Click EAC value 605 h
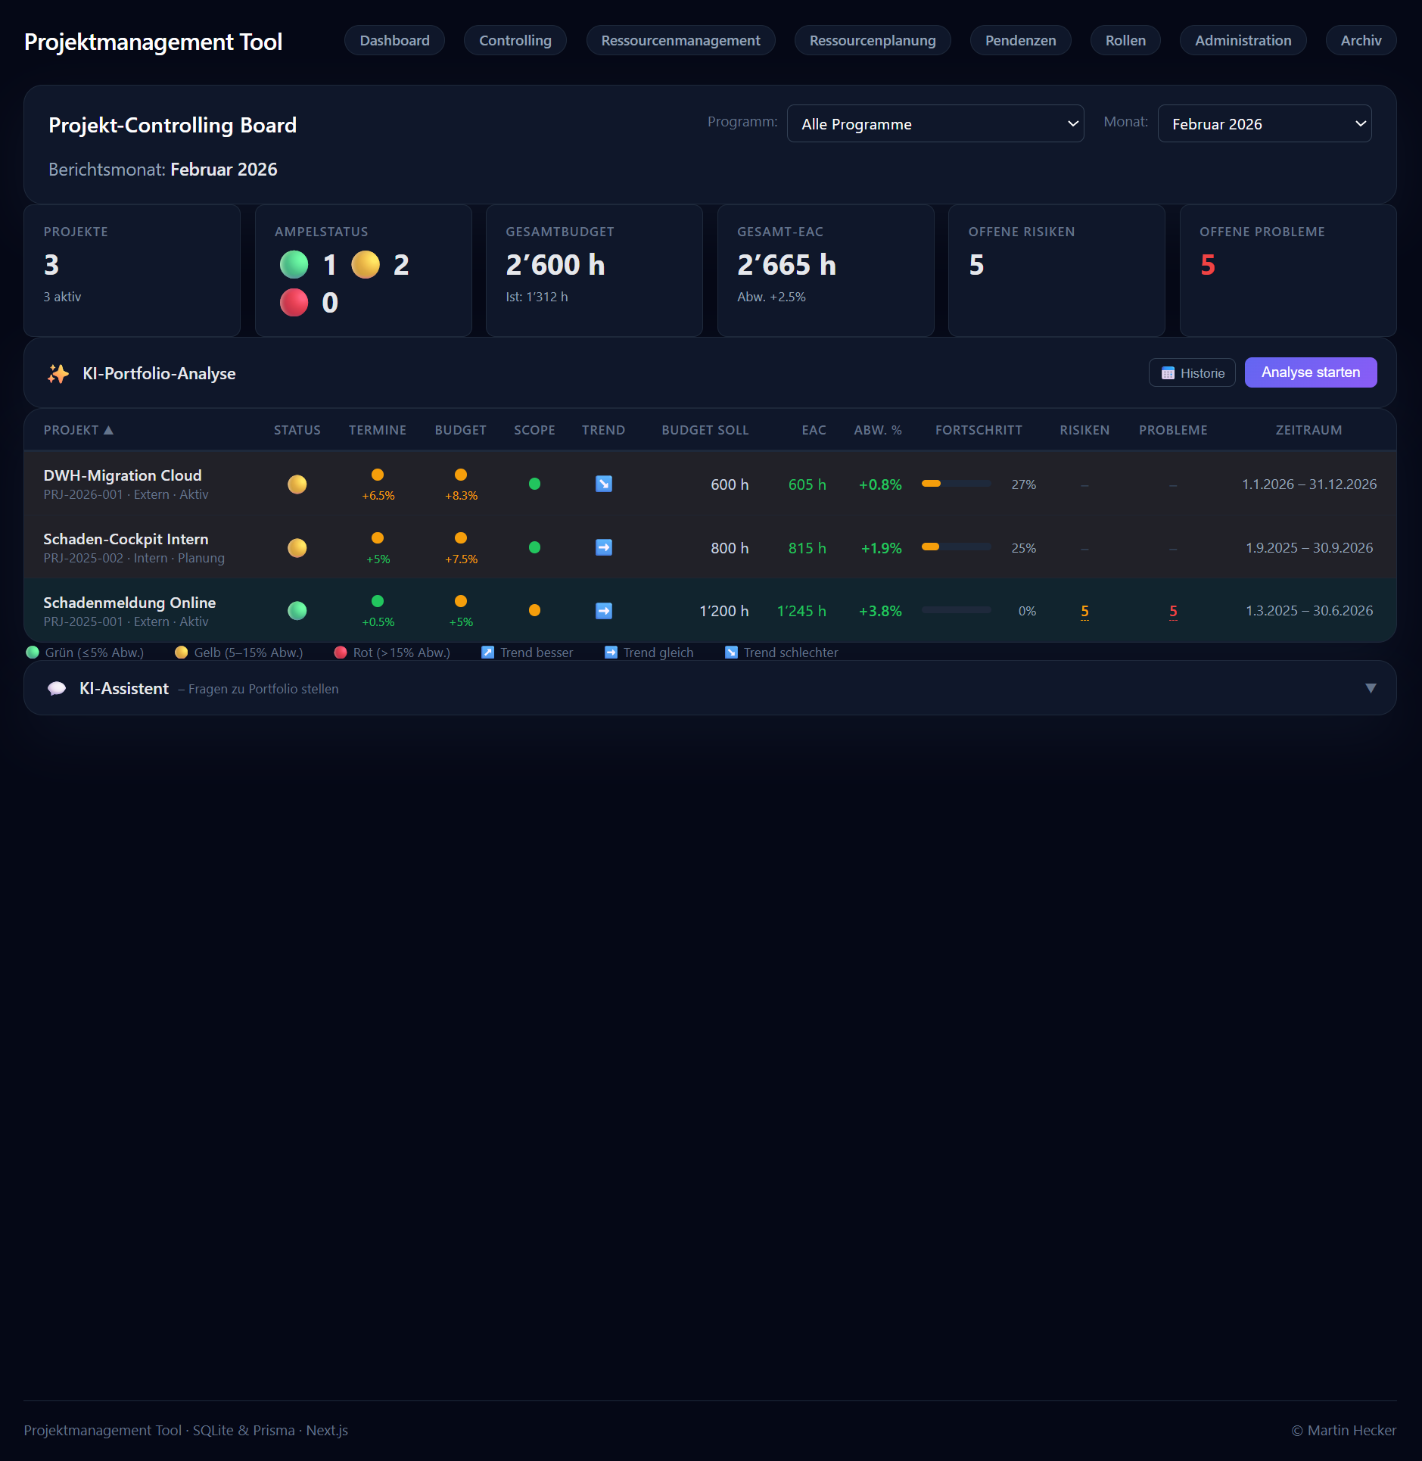Image resolution: width=1422 pixels, height=1461 pixels. click(807, 484)
